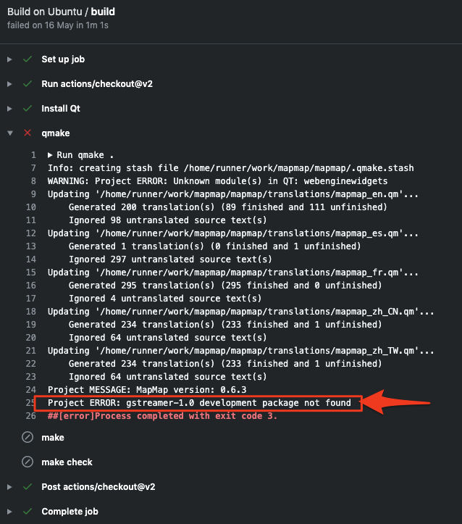Image resolution: width=462 pixels, height=524 pixels.
Task: Click the skipped icon beside make
Action: coord(28,438)
